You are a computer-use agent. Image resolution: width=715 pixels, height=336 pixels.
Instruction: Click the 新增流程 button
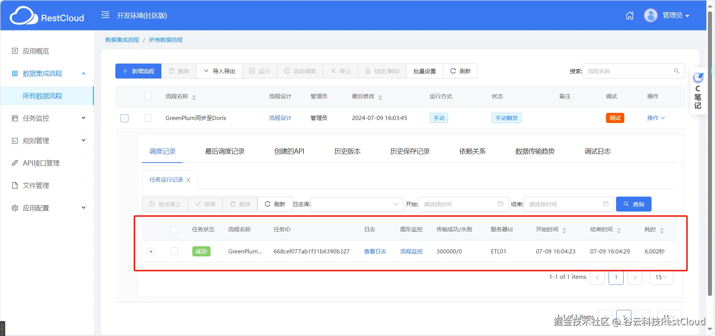click(x=138, y=71)
